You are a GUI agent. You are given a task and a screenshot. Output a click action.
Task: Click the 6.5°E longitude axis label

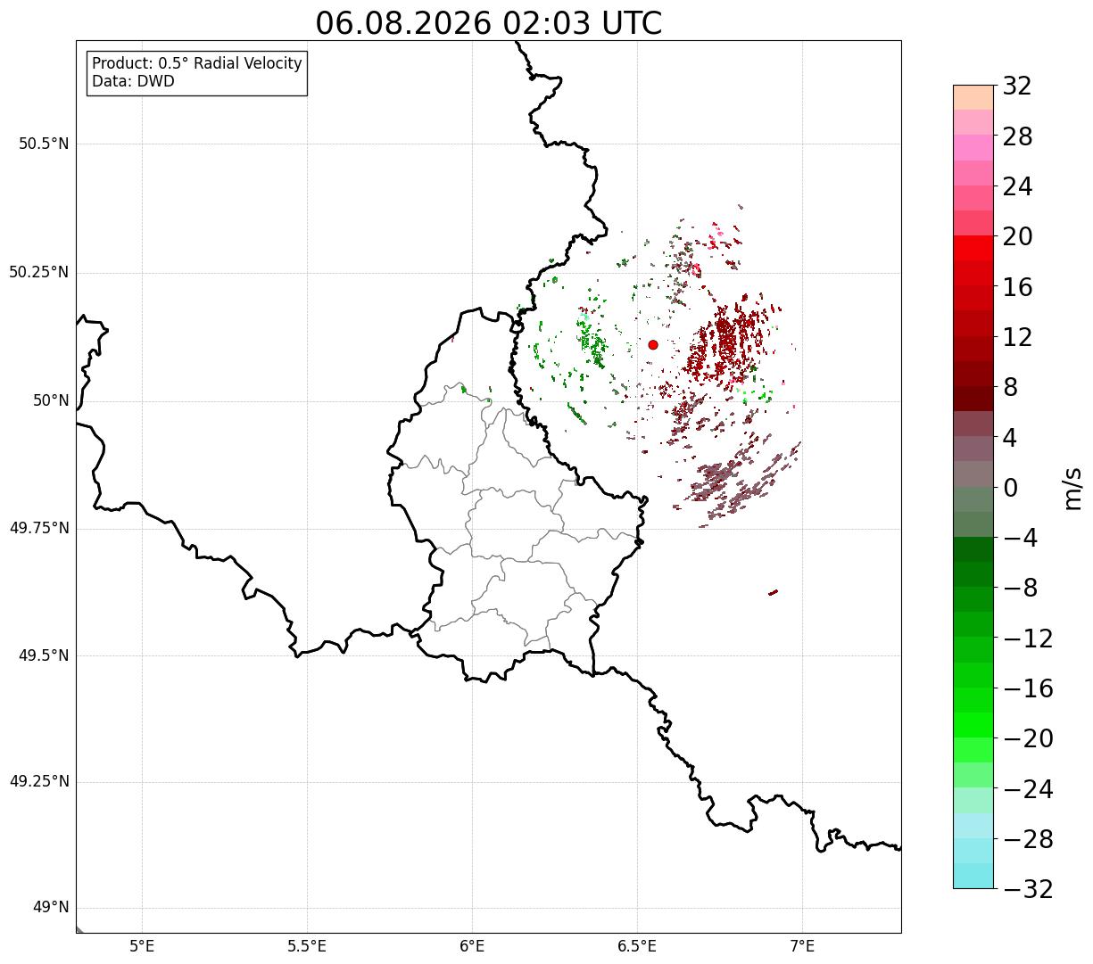[637, 946]
